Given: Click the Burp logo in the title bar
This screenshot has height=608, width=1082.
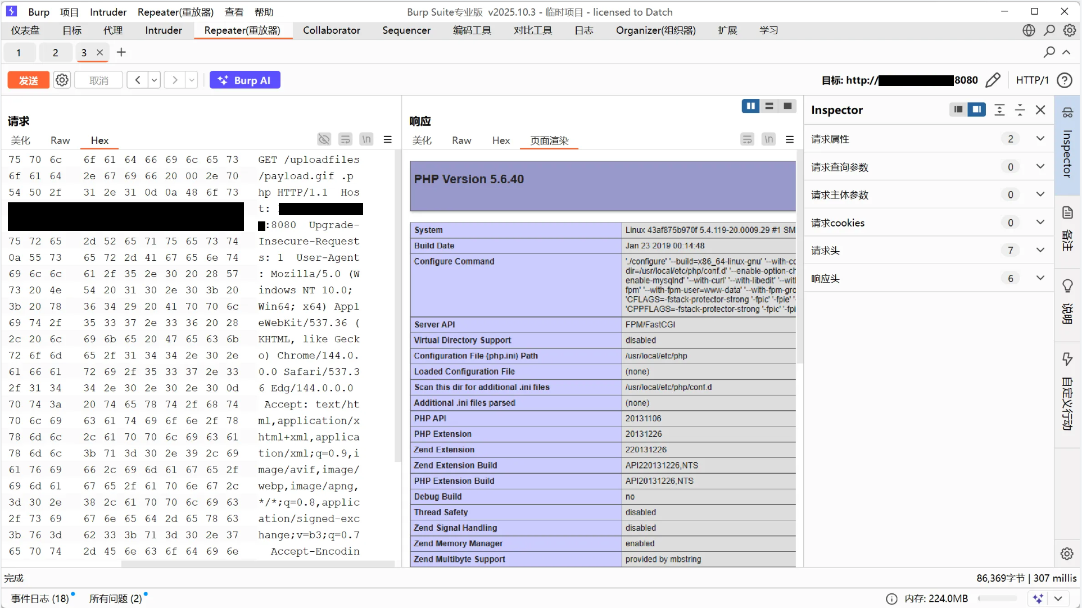Looking at the screenshot, I should 11,11.
